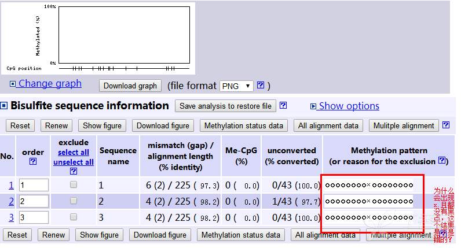Click Sequence name column header
461x248 pixels.
118,156
